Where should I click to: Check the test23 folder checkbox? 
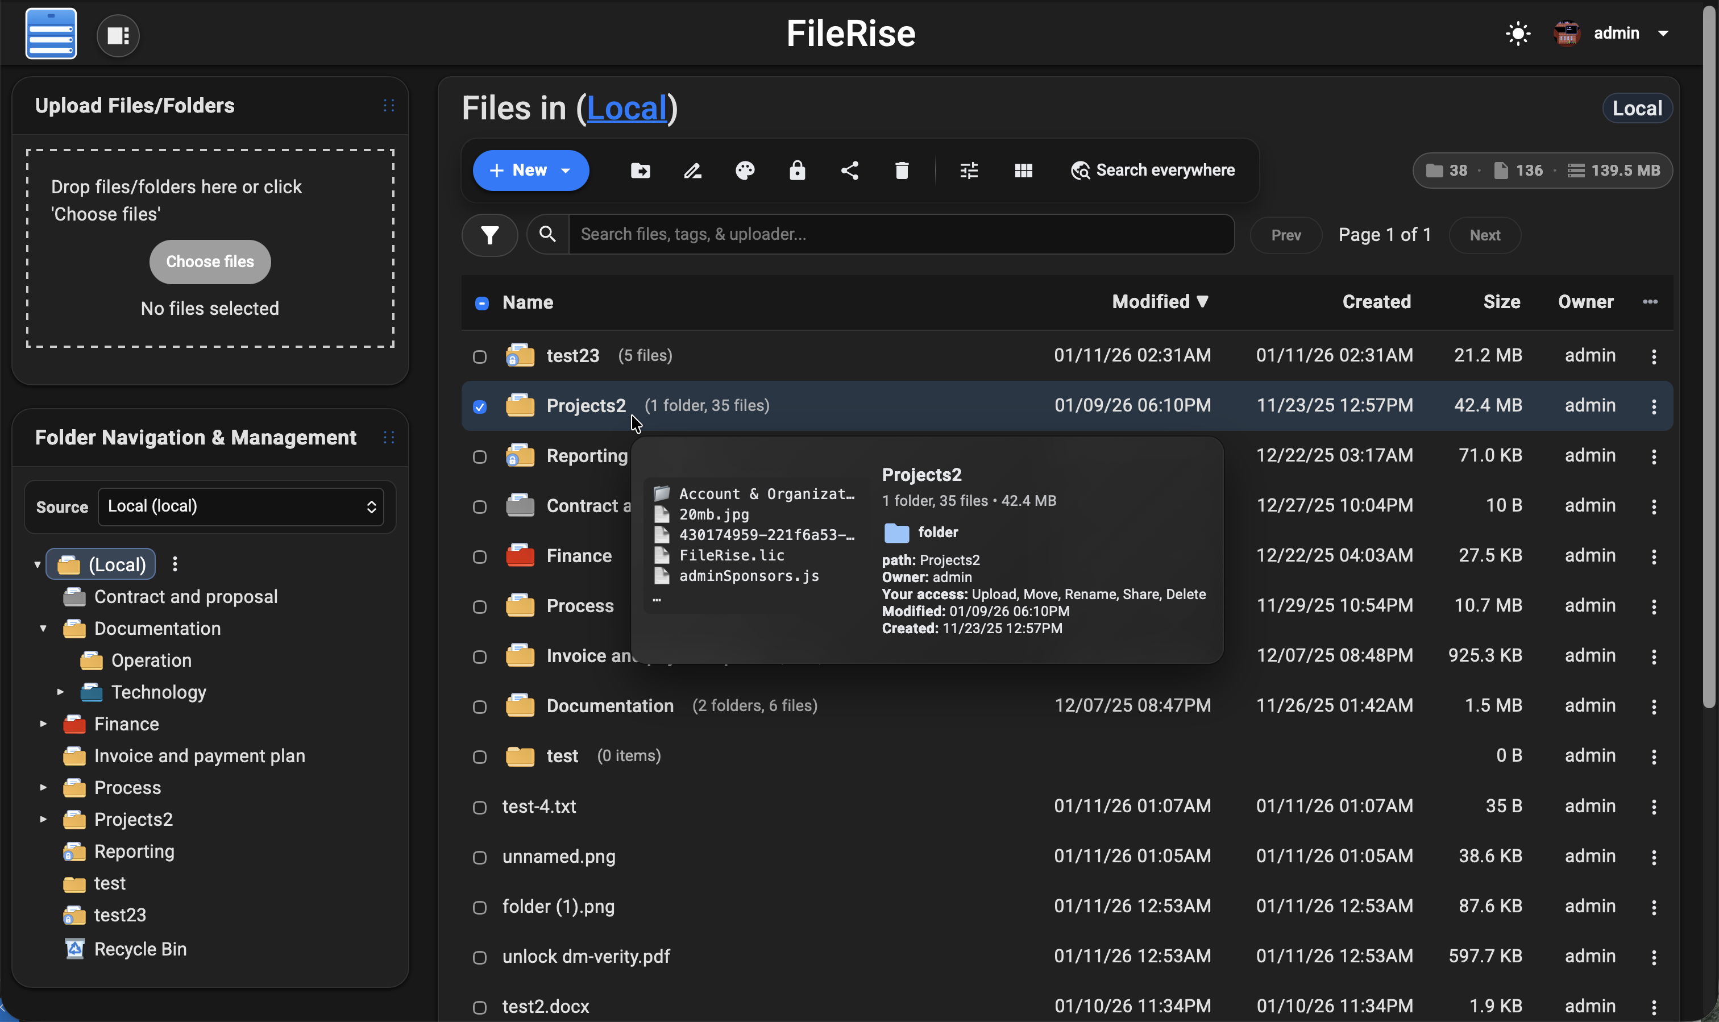pos(479,356)
